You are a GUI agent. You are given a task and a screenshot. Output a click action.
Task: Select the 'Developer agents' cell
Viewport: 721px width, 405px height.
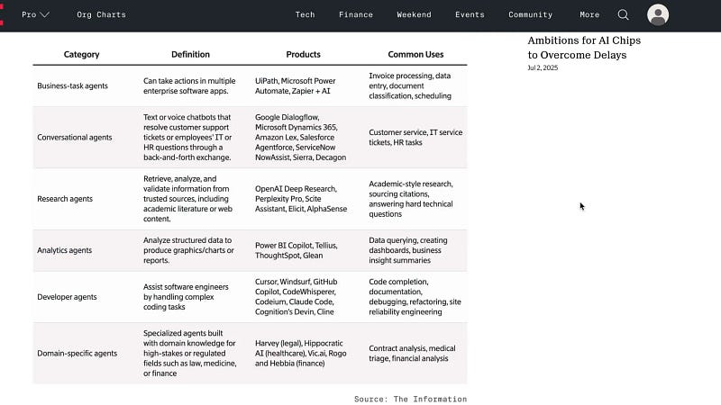point(67,297)
